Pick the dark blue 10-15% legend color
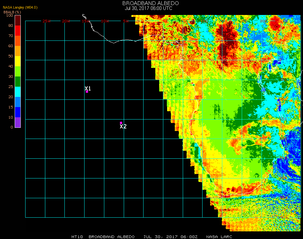Image resolution: width=303 pixels, height=239 pixels. click(x=18, y=112)
